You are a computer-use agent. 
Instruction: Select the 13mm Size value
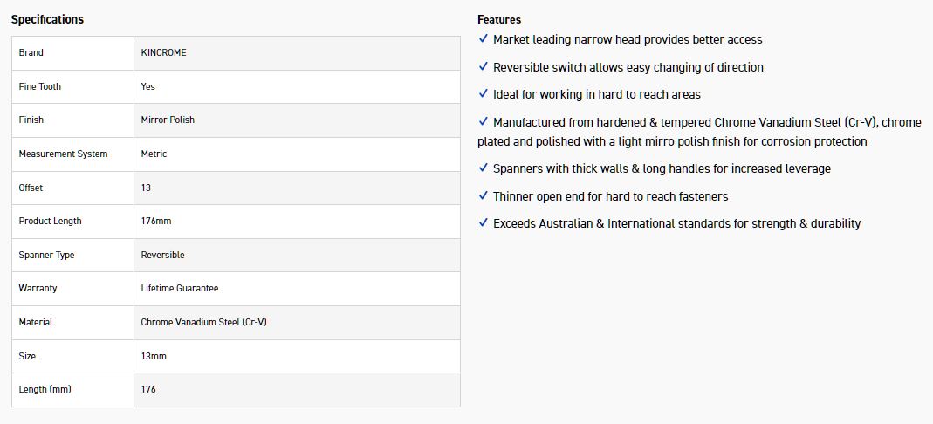tap(154, 356)
